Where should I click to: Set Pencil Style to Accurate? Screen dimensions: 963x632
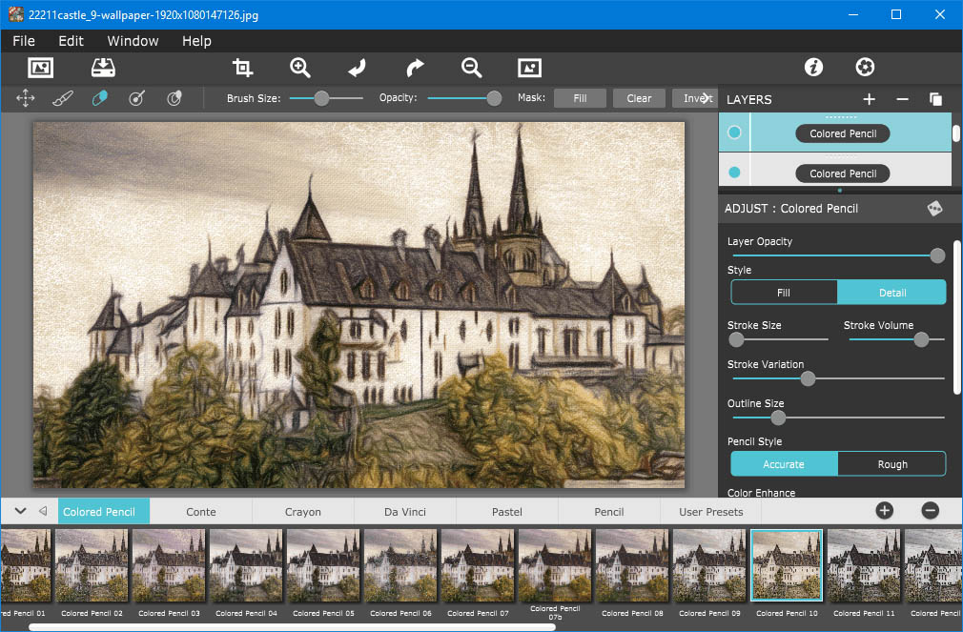point(784,464)
